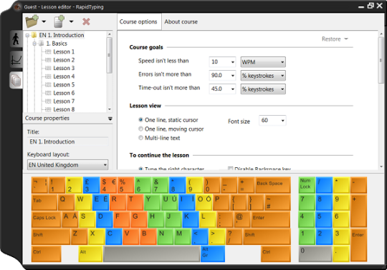Switch to the About course tab
This screenshot has height=270, width=387.
coord(181,21)
